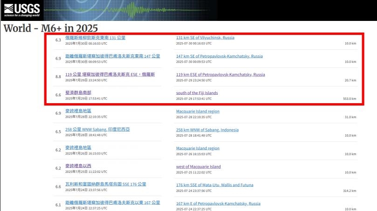Open '131 km SE of Vilyuchinsk, Russia' link
Image resolution: width=377 pixels, height=211 pixels.
[x=205, y=38]
